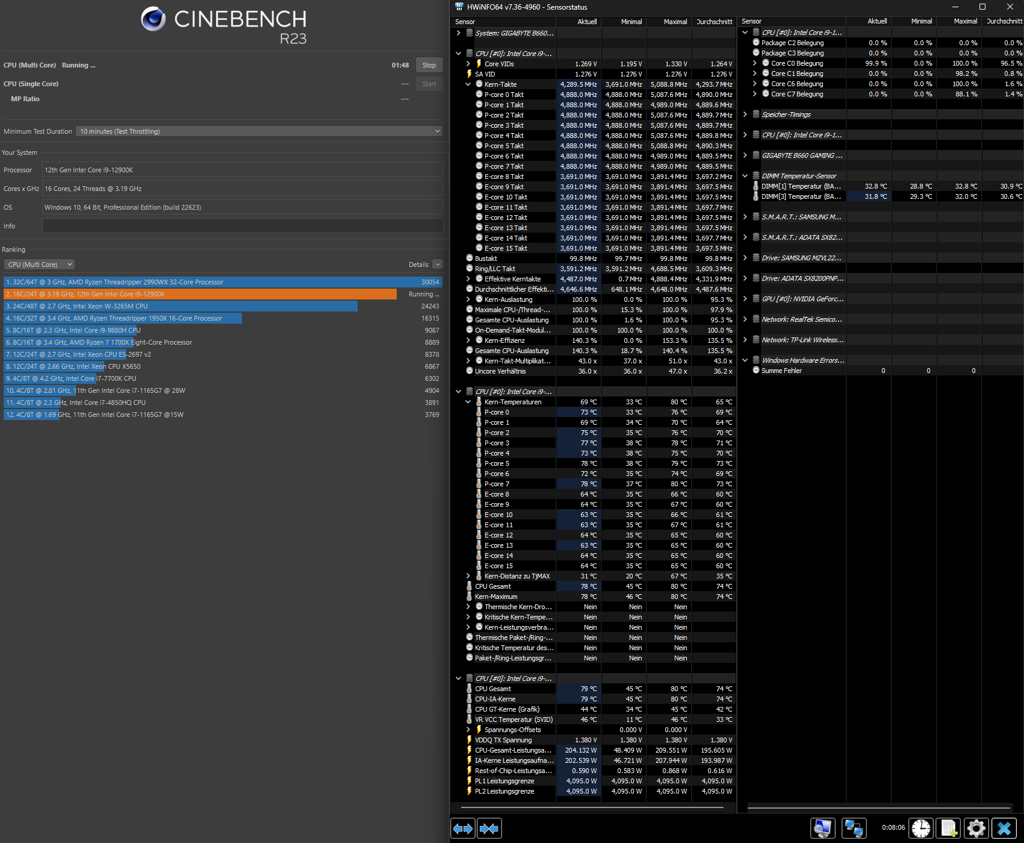Click the 204.132 W CPU-Gesamt-Leistungsaufnahme value
Screen dimensions: 1024x843
[x=580, y=750]
